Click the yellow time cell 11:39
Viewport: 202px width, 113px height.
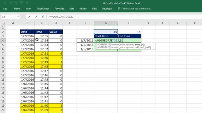42,110
